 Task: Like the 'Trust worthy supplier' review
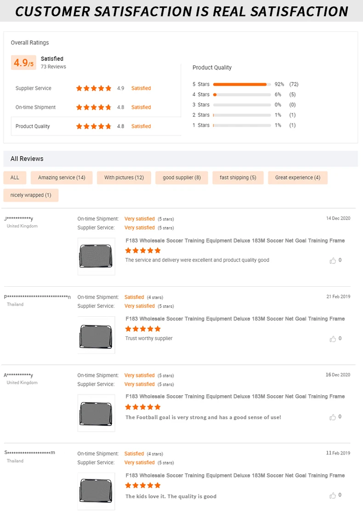pyautogui.click(x=333, y=339)
